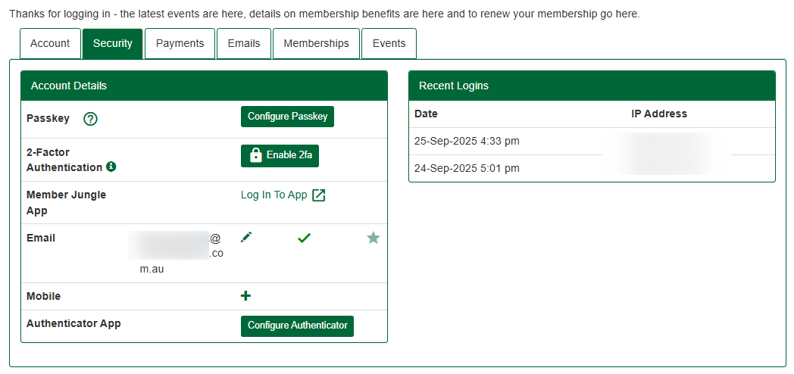Add a mobile number with plus icon
Image resolution: width=794 pixels, height=374 pixels.
pyautogui.click(x=245, y=296)
